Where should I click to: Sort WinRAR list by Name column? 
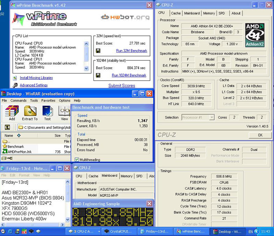pos(19,135)
